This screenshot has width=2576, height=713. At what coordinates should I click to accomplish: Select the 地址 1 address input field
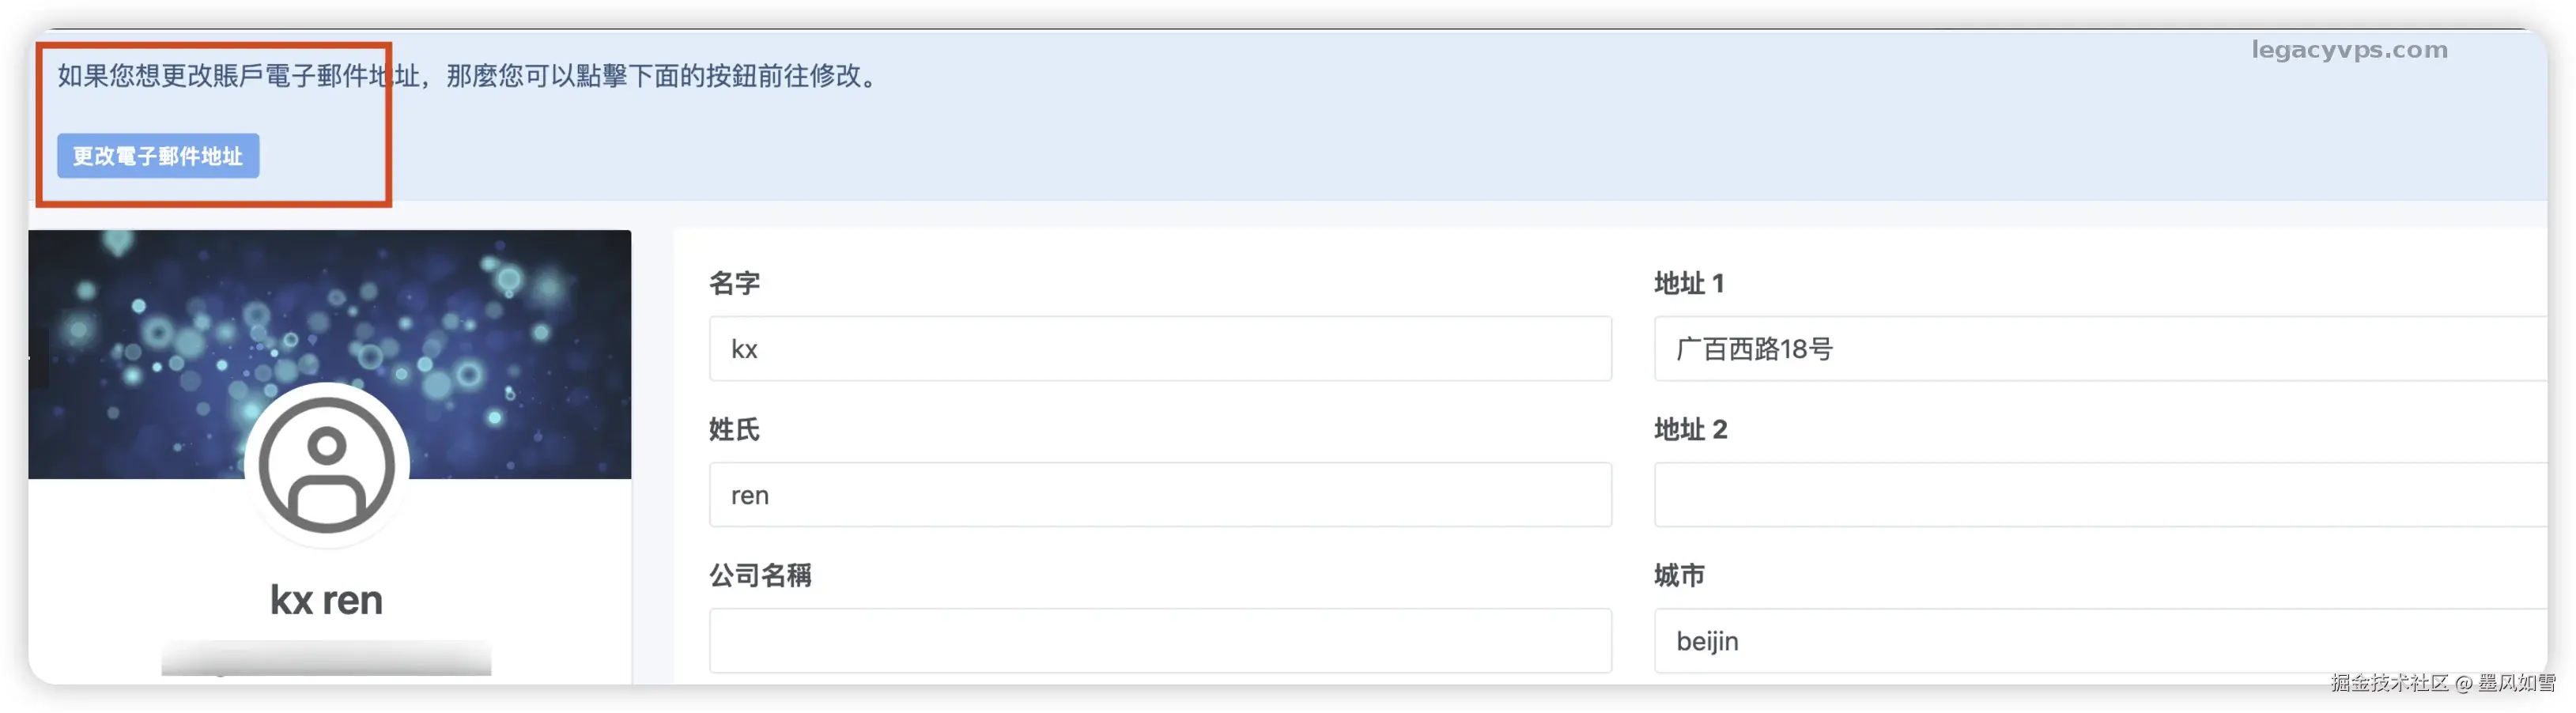point(2100,349)
